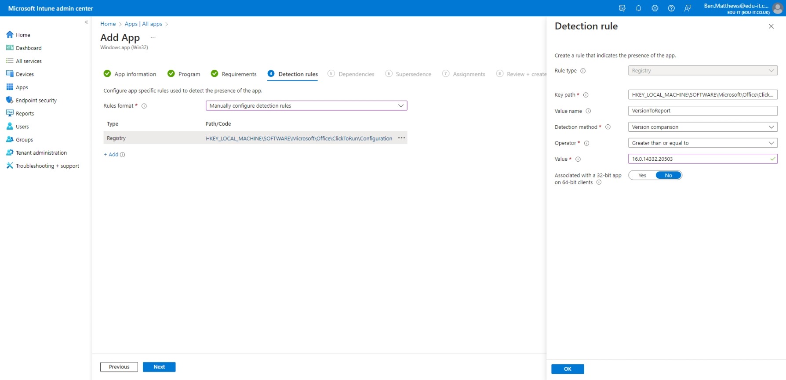Open the Detection method dropdown
Screen dimensions: 786x380
[702, 127]
